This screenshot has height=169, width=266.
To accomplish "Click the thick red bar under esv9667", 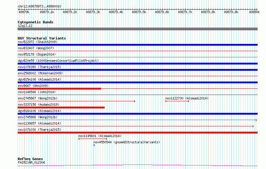I will (x=59, y=89).
